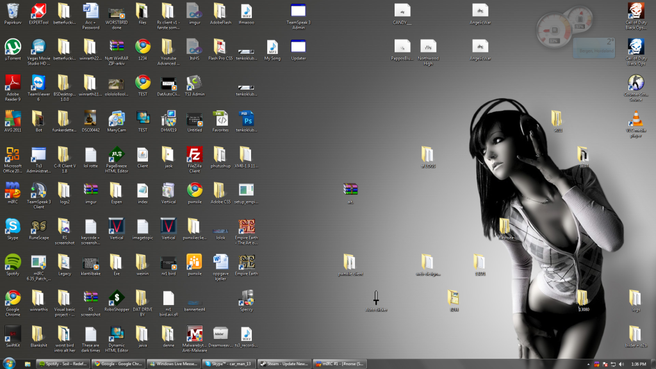Launch the ManyCam shortcut
The width and height of the screenshot is (656, 369).
[x=117, y=119]
